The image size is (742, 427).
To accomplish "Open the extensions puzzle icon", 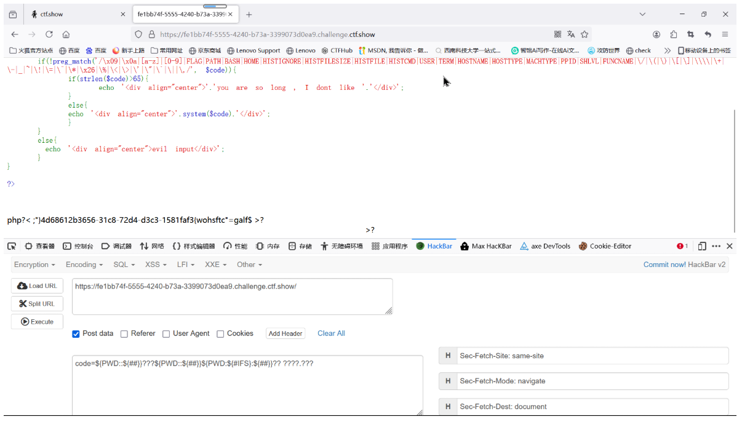I will pos(674,34).
